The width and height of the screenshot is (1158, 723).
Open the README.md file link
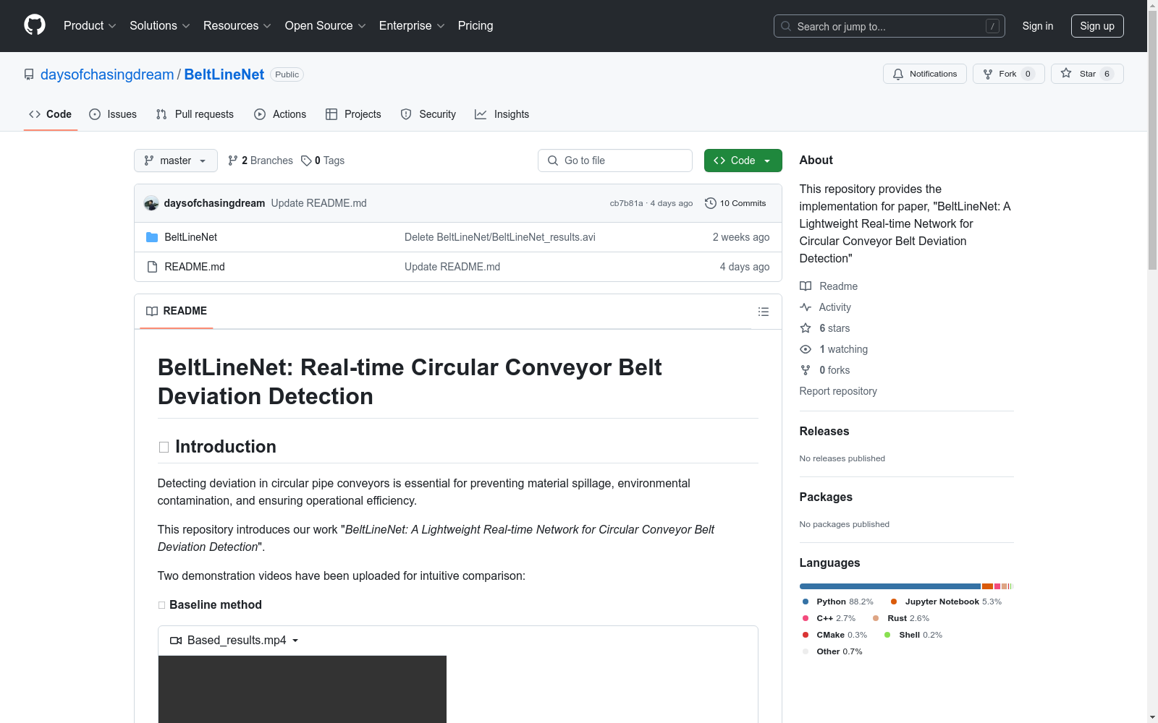click(x=195, y=267)
